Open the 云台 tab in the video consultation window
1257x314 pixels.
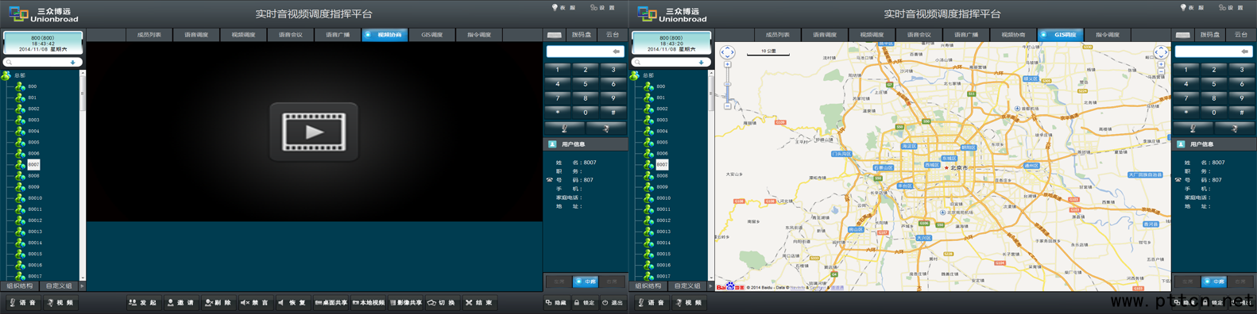pos(613,35)
